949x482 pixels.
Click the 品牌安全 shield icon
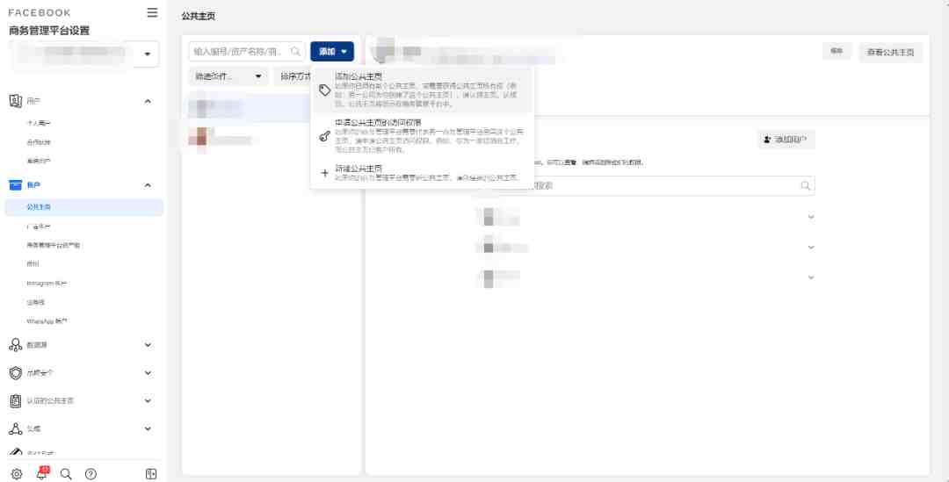pyautogui.click(x=16, y=372)
